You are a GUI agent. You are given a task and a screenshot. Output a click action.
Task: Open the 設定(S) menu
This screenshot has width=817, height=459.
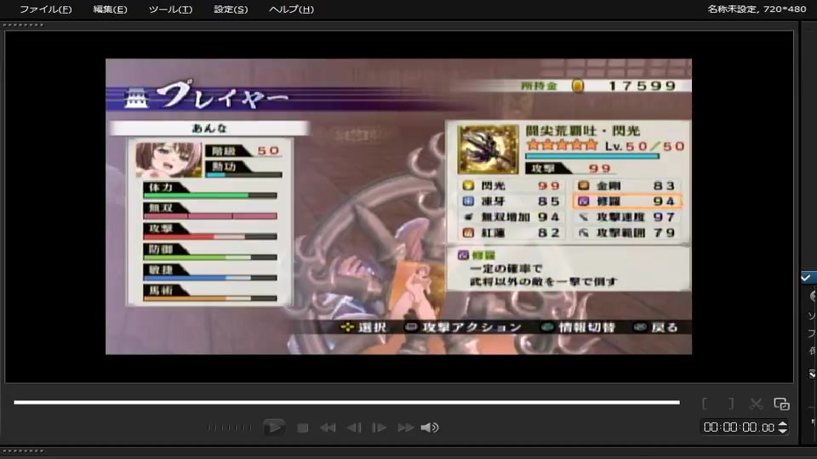231,9
